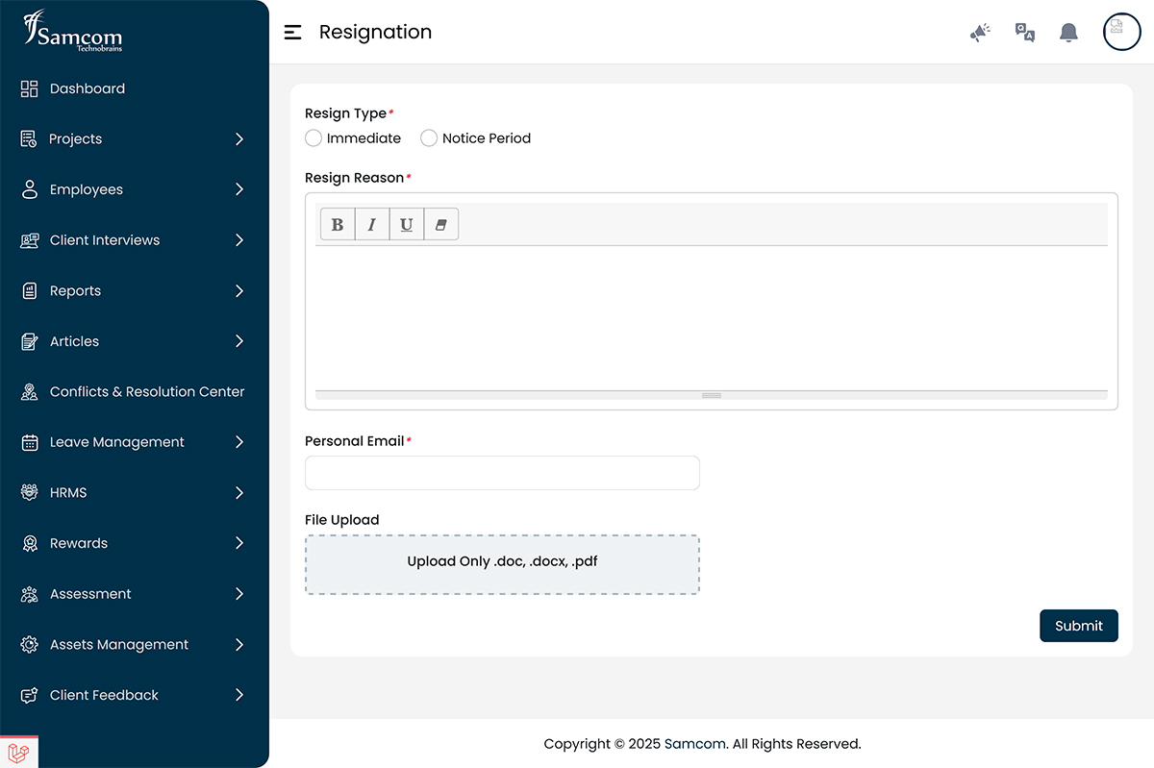Click the Dashboard grid icon
The width and height of the screenshot is (1154, 768).
30,88
